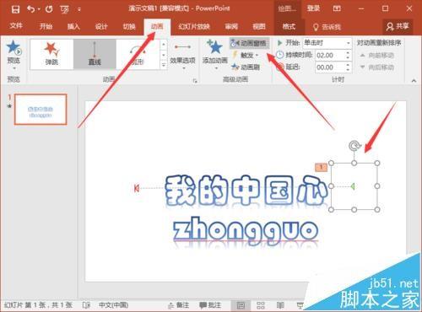Select the 我的中国心 WordArt text

246,191
